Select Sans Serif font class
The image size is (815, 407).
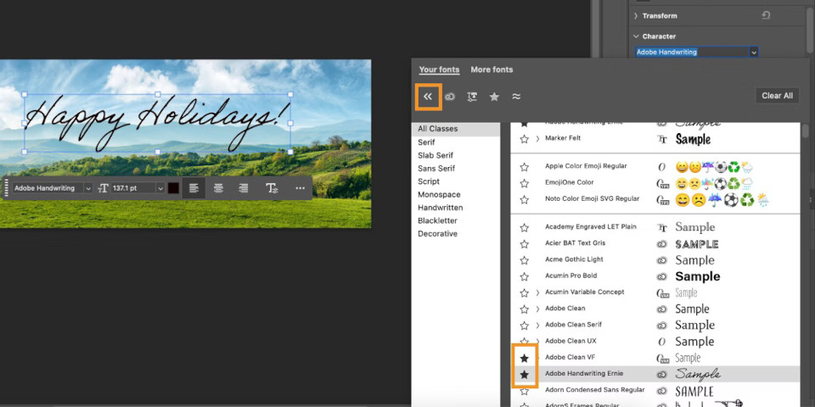pos(436,168)
